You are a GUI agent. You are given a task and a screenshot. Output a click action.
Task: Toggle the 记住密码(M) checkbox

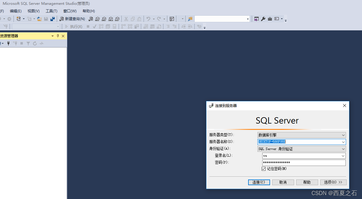coord(264,169)
